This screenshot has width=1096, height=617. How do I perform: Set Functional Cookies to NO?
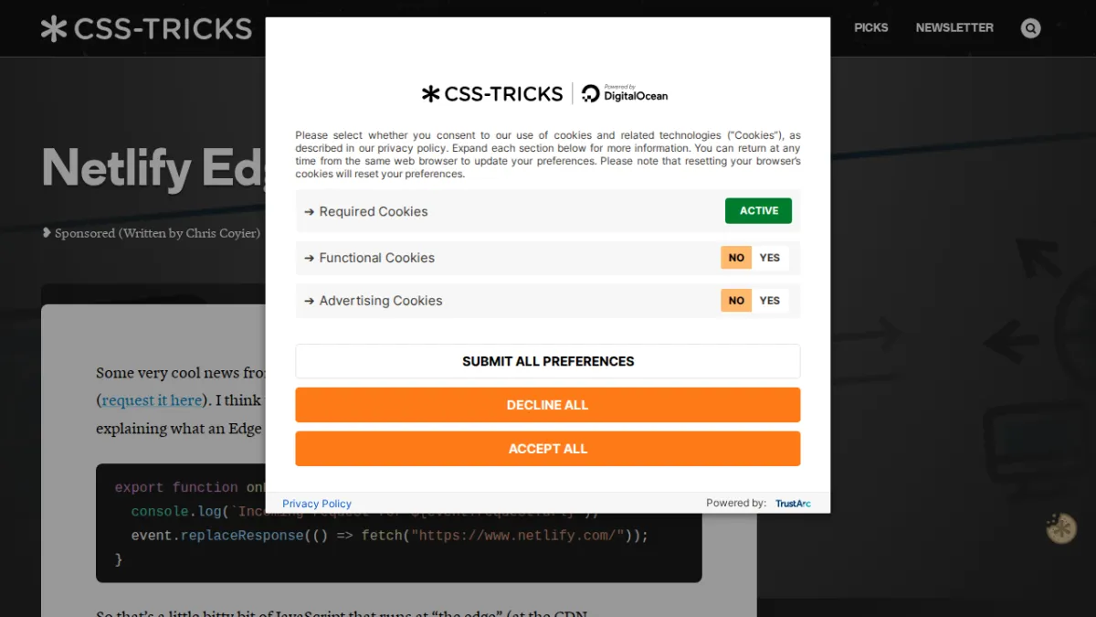point(736,258)
